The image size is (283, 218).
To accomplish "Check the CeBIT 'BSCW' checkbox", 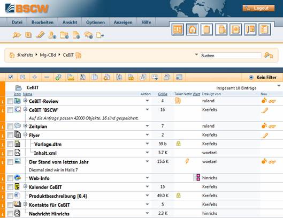I will coord(10,110).
